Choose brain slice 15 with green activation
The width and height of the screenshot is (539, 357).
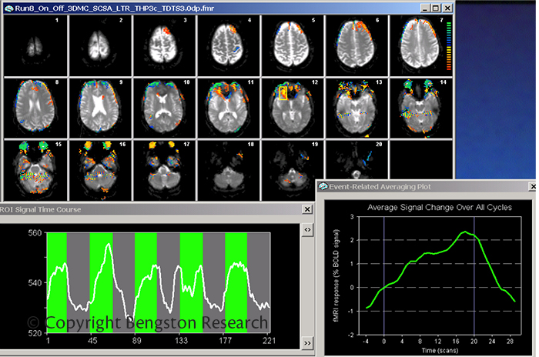(x=34, y=167)
